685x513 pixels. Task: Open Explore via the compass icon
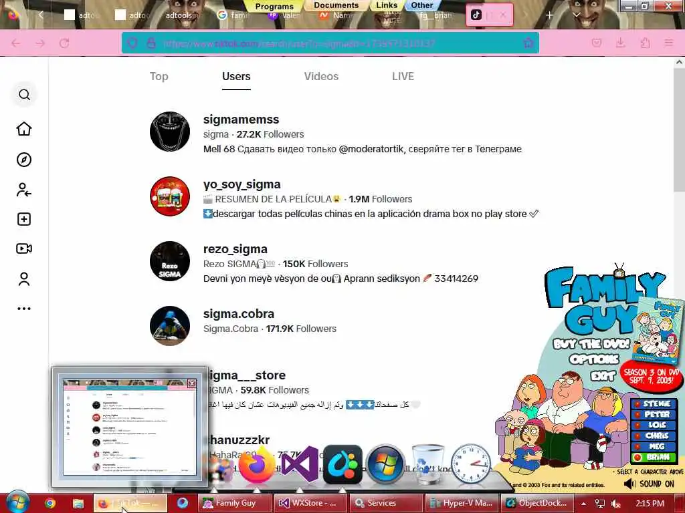(x=24, y=160)
